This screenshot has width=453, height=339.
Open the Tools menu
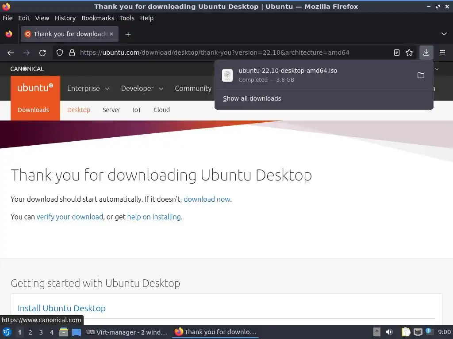[x=127, y=18]
